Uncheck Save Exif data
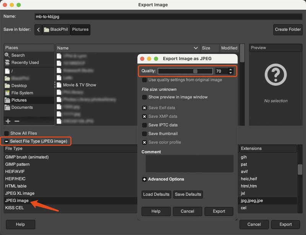The height and width of the screenshot is (235, 306). click(144, 108)
